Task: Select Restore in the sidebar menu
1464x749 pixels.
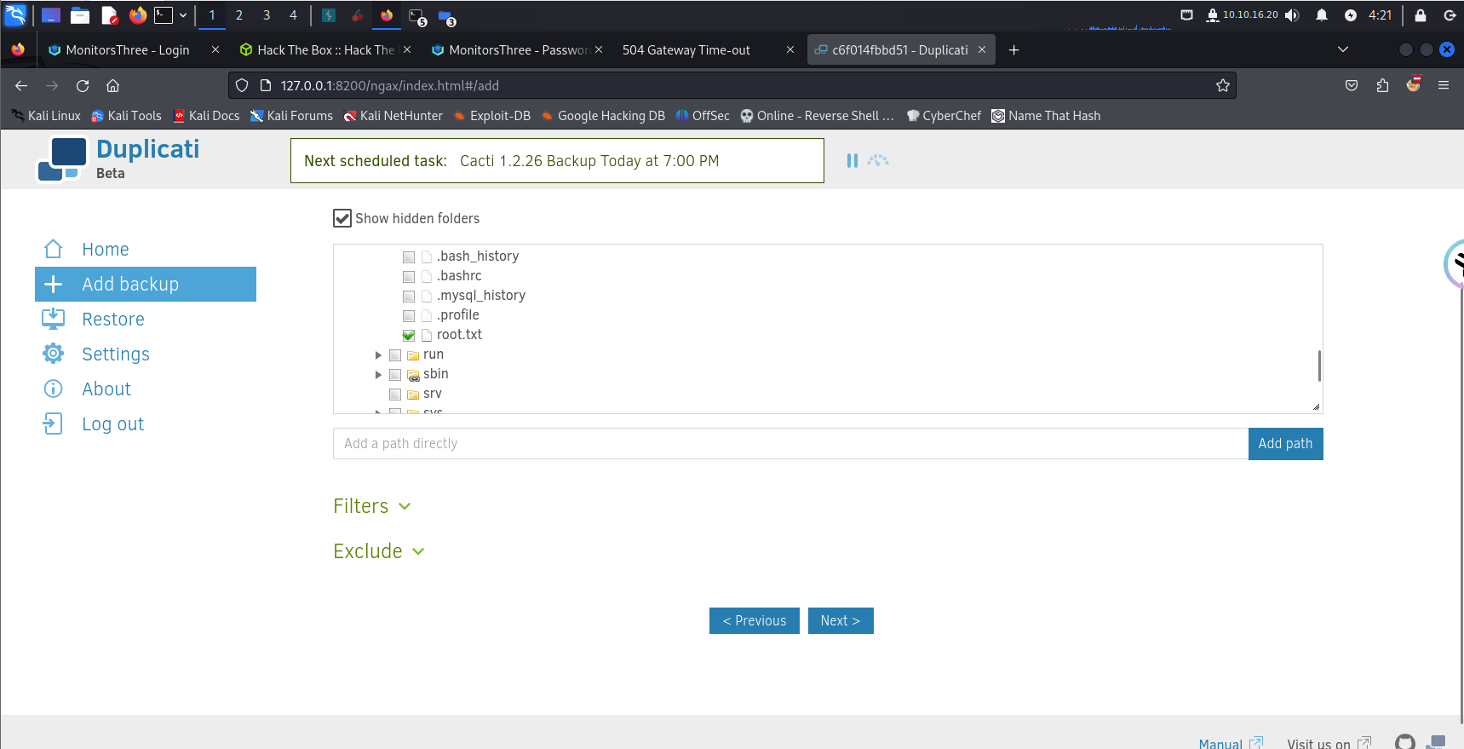Action: [x=112, y=319]
